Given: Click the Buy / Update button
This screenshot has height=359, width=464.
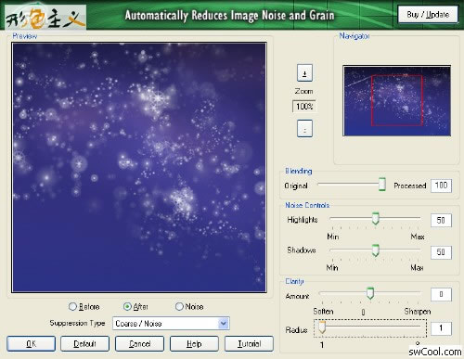Looking at the screenshot, I should [428, 15].
